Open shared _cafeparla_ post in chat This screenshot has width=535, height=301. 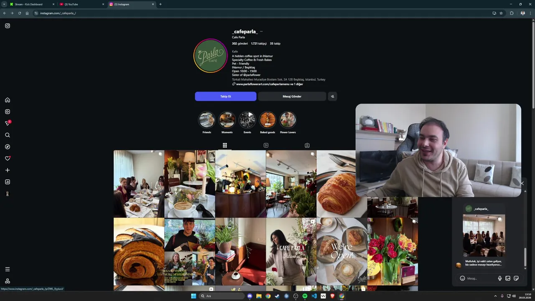[484, 235]
